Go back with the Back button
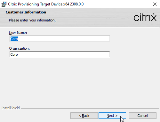Viewport: 160px width, 122px height. pos(84,116)
